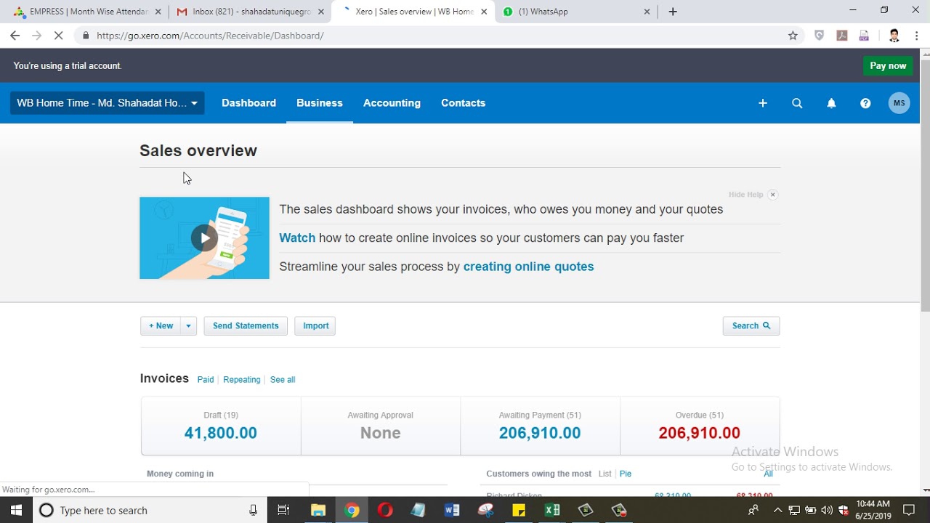The height and width of the screenshot is (523, 930).
Task: Open a new Chrome tab
Action: [x=673, y=12]
